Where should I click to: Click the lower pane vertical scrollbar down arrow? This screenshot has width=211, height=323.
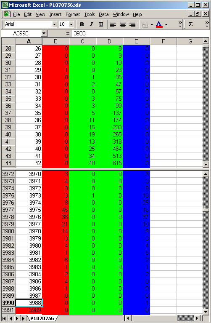[206, 312]
